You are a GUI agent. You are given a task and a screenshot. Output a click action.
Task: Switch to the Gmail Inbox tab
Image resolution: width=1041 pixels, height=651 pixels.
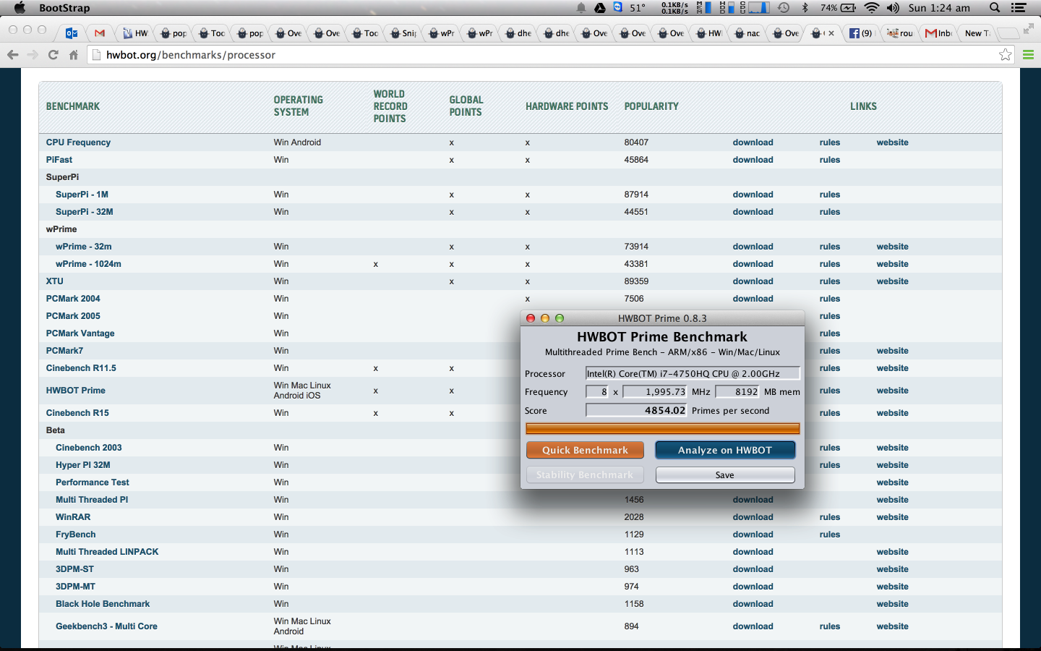click(x=938, y=33)
